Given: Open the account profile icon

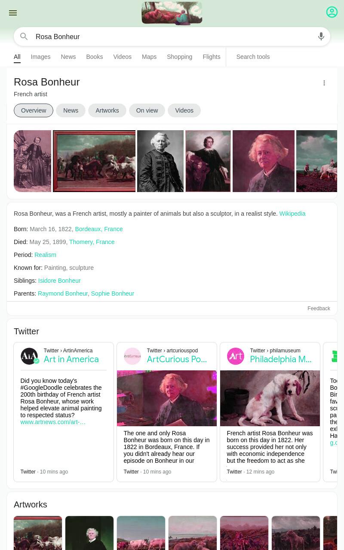Looking at the screenshot, I should coord(332,12).
